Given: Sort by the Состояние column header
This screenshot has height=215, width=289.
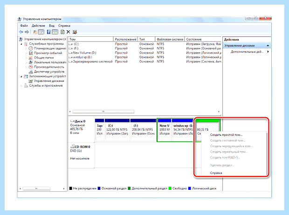Looking at the screenshot, I should coord(203,39).
